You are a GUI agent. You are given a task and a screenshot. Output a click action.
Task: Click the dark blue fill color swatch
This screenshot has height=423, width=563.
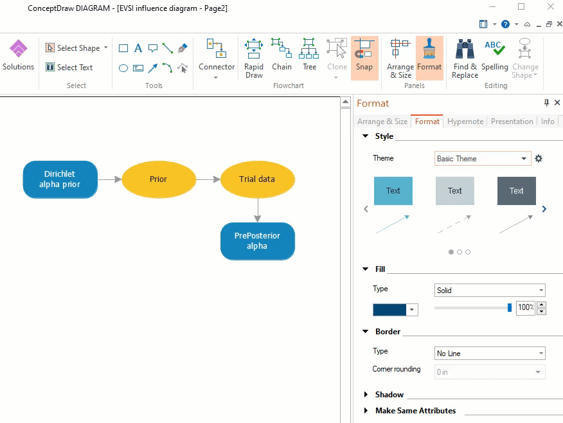(x=389, y=309)
